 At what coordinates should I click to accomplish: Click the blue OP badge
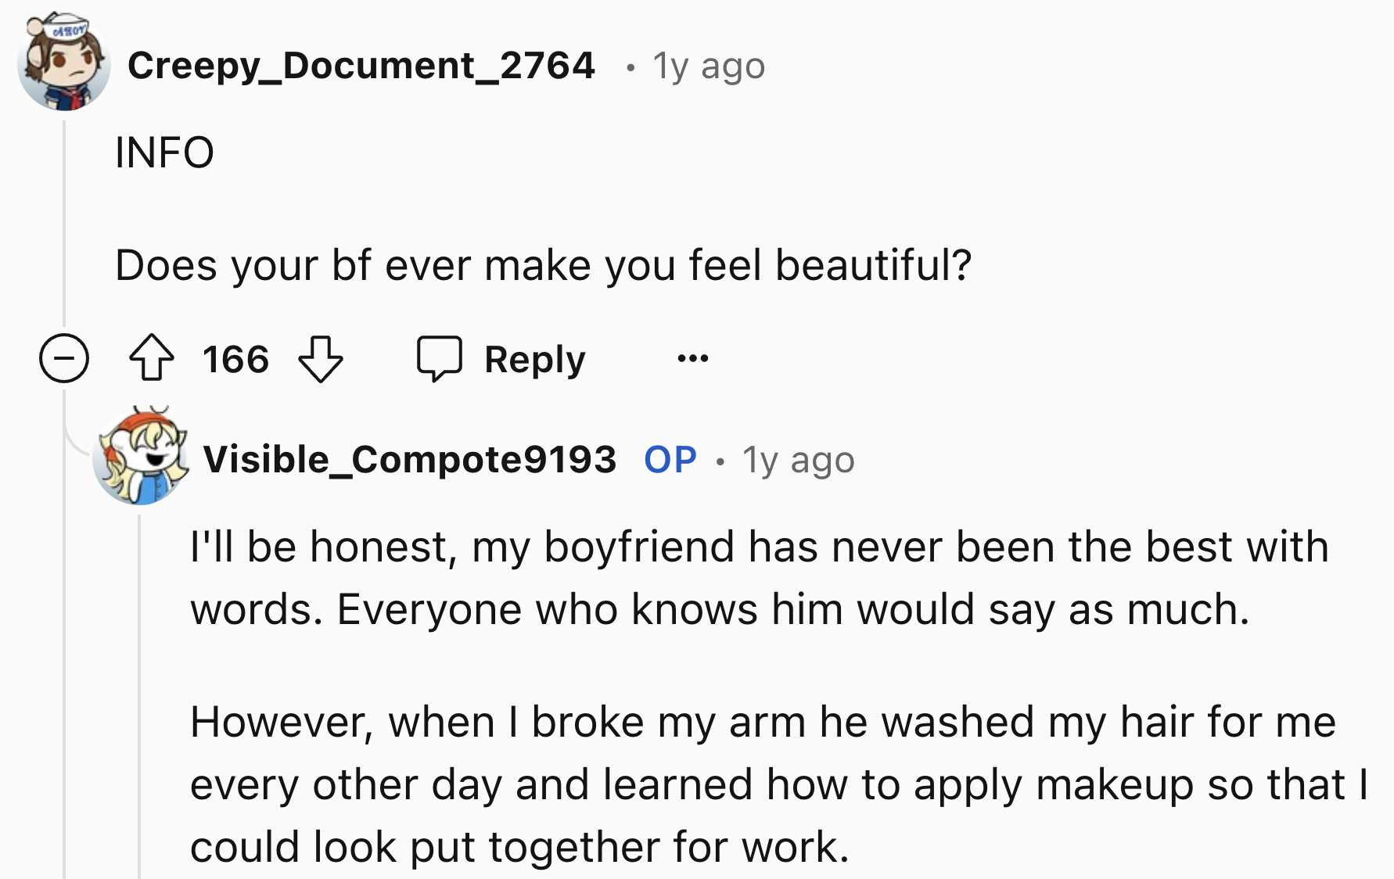pyautogui.click(x=670, y=460)
